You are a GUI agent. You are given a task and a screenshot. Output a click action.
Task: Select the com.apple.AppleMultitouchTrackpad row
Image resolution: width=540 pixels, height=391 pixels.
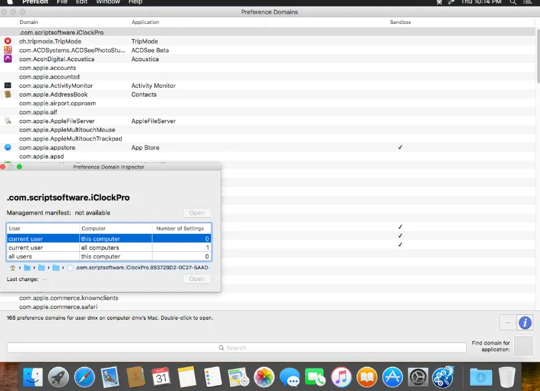pyautogui.click(x=268, y=139)
